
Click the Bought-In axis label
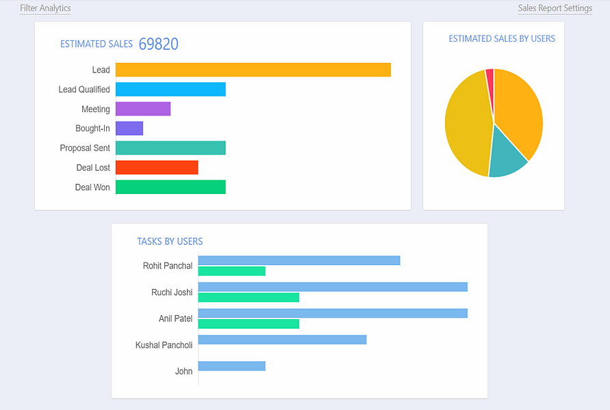(x=92, y=128)
